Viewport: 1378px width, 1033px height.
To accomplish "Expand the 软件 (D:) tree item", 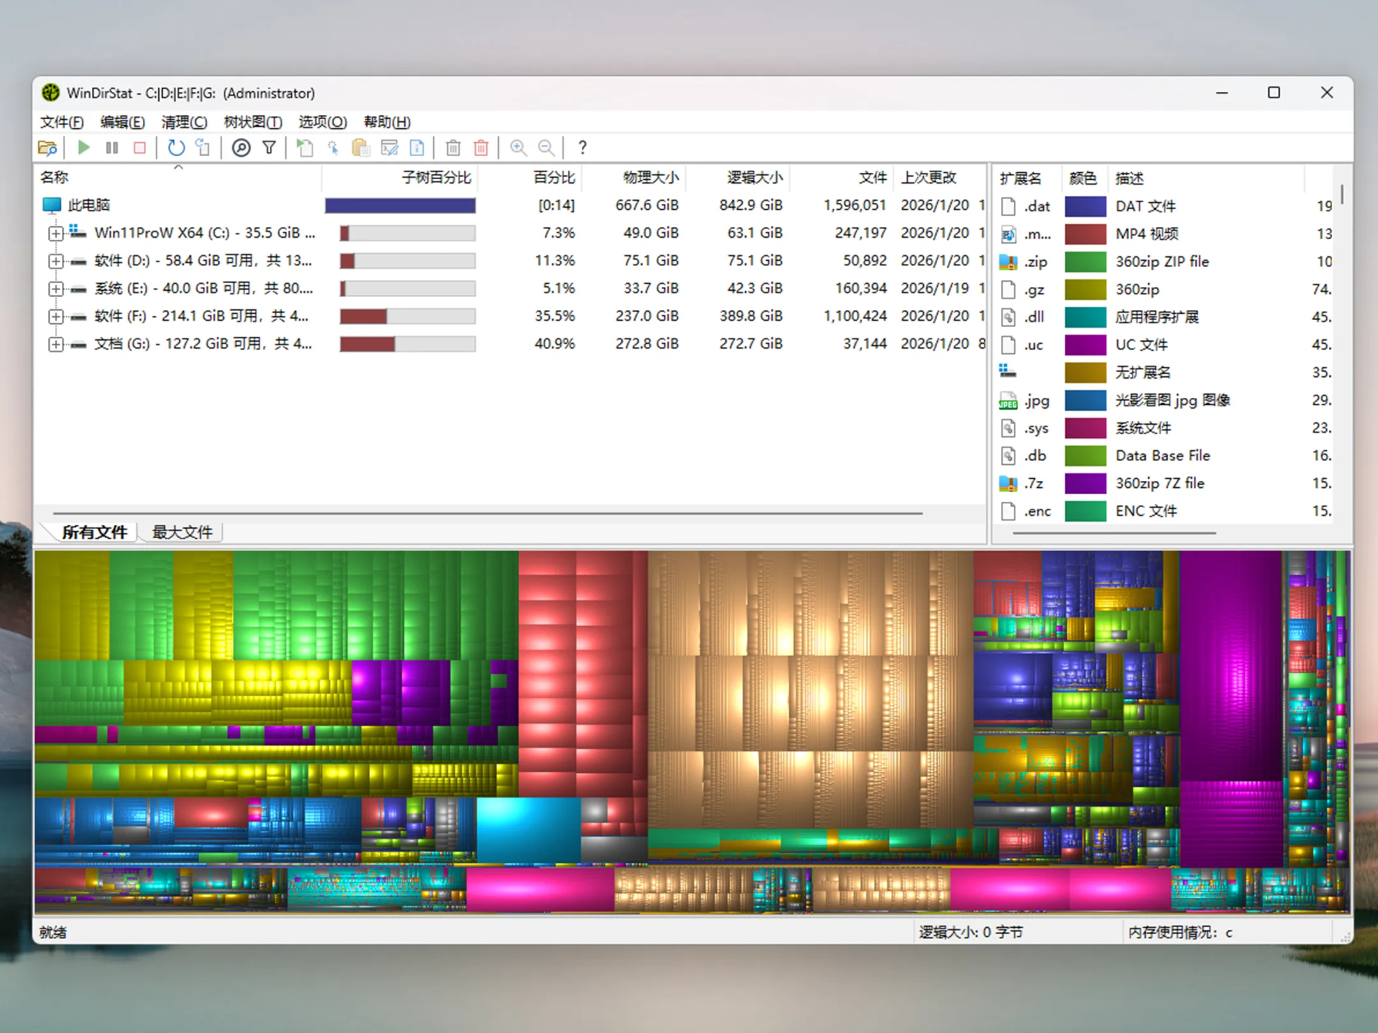I will pos(56,261).
